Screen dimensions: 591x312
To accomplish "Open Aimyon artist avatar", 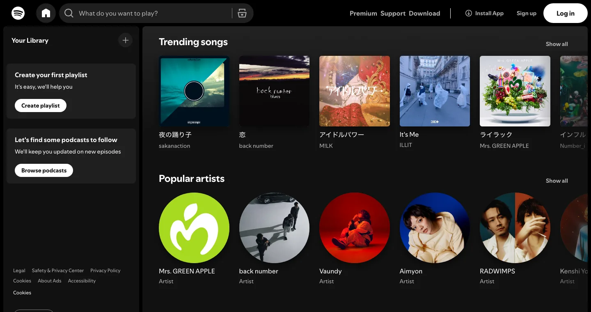I will 435,228.
